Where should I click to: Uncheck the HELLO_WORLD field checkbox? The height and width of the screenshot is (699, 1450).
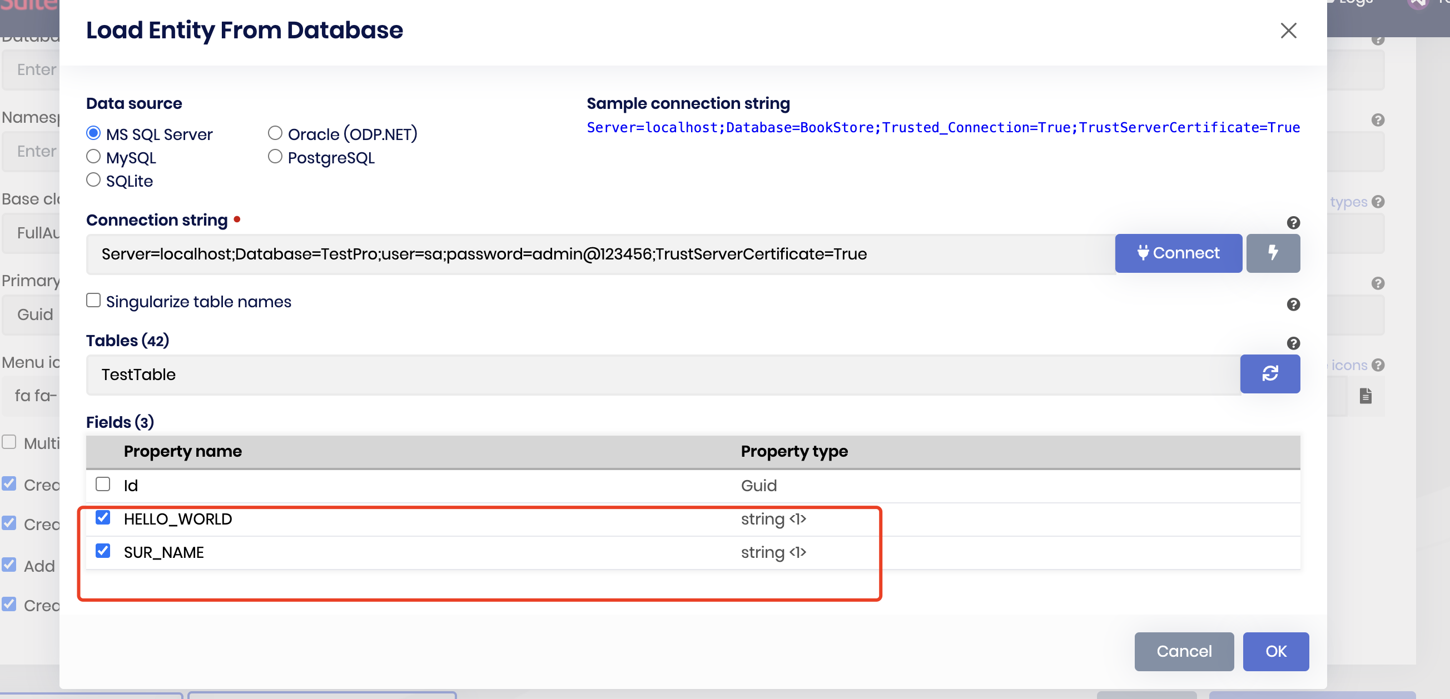click(x=103, y=517)
